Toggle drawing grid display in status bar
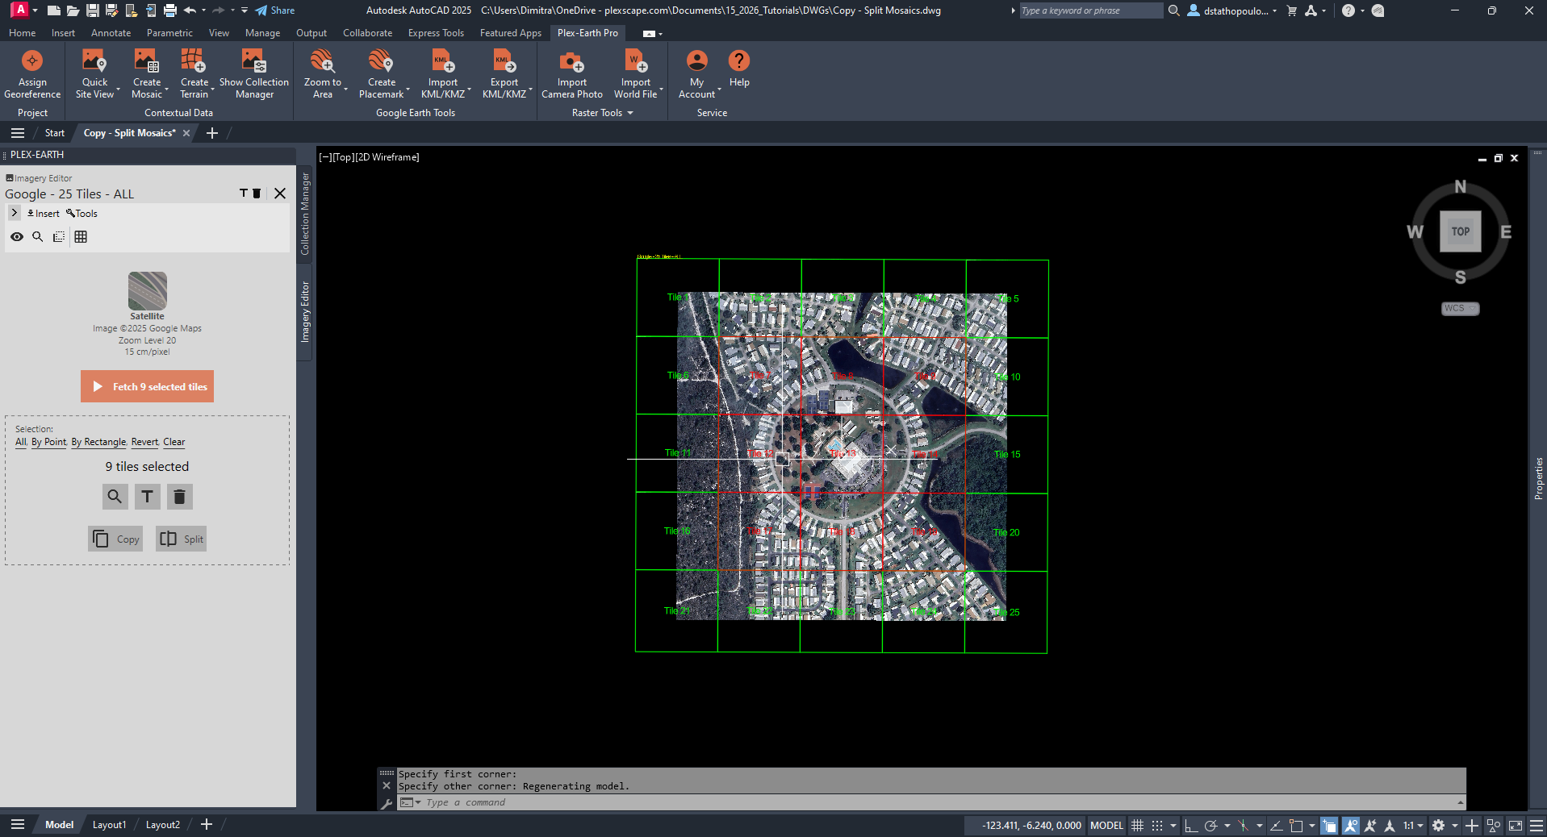 pos(1137,825)
